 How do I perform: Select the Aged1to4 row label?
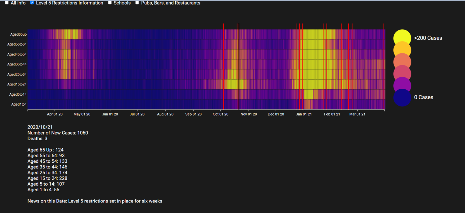pos(19,104)
